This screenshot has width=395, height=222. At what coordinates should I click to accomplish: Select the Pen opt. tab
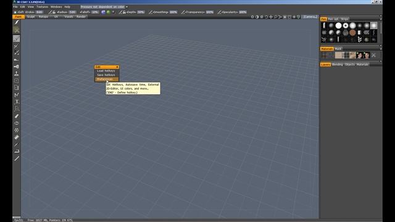point(333,19)
